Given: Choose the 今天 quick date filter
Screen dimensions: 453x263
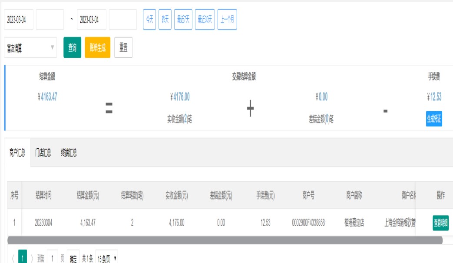Looking at the screenshot, I should click(x=149, y=20).
